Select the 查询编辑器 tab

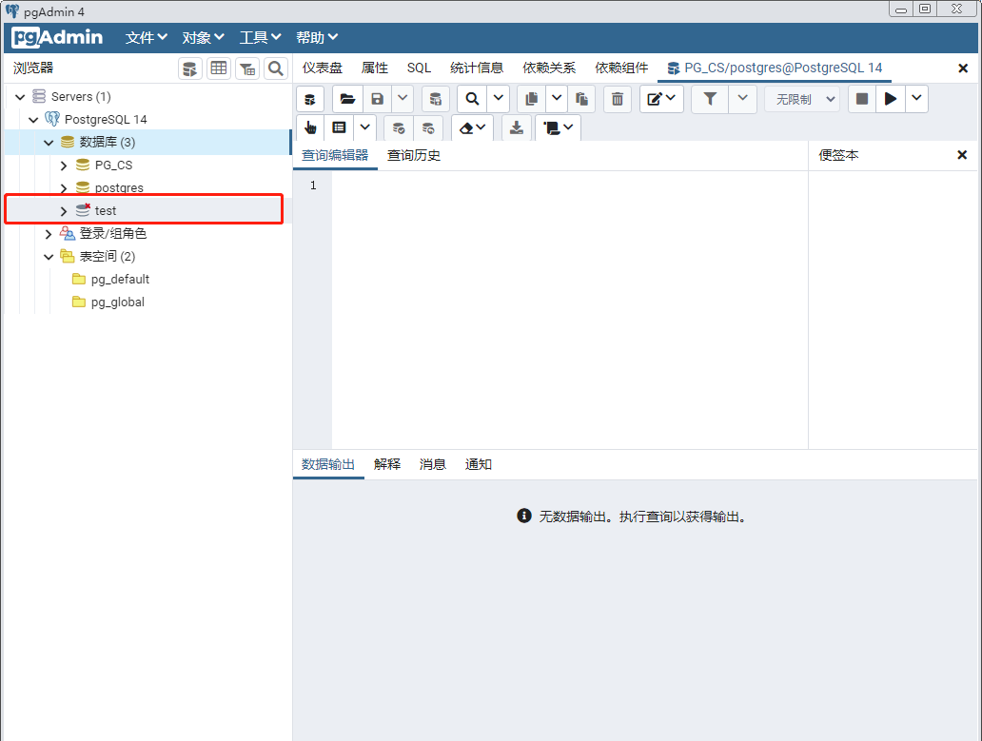tap(335, 155)
